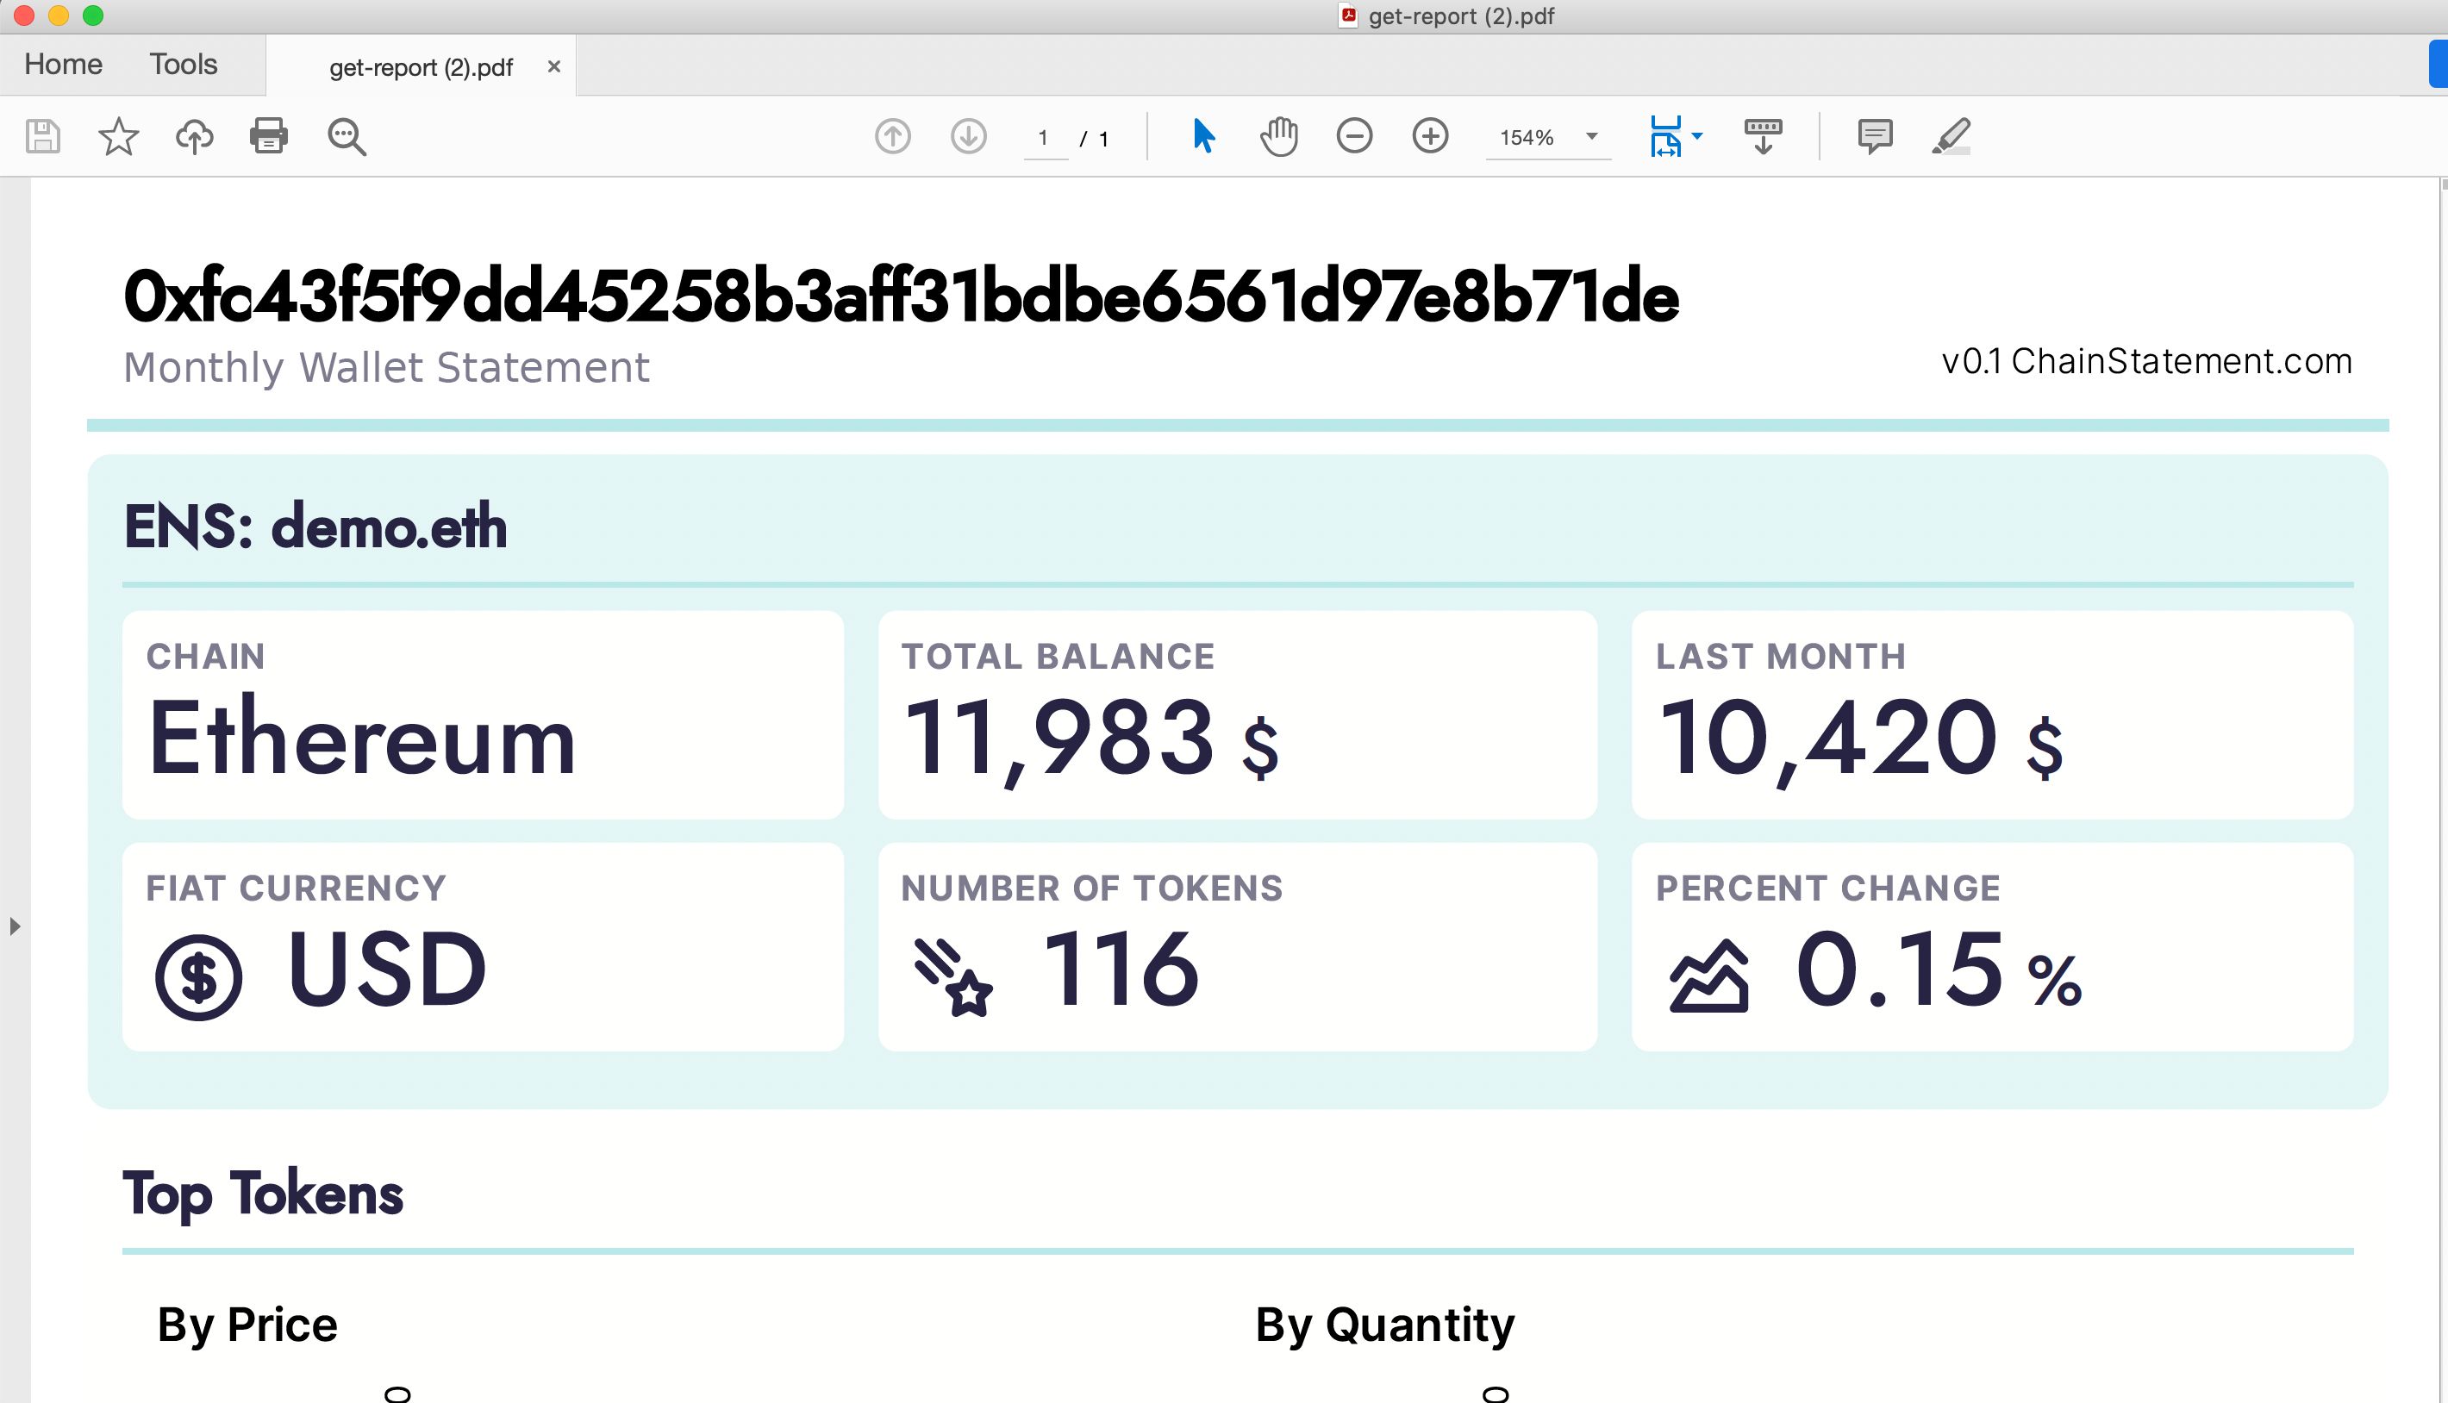Click the PDF icon in the title bar
The width and height of the screenshot is (2448, 1403).
pos(1348,16)
